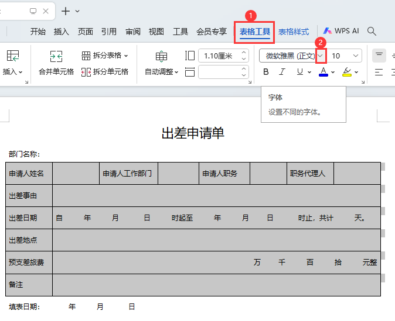Image resolution: width=395 pixels, height=321 pixels.
Task: Select the 表格工具 tab
Action: 255,32
